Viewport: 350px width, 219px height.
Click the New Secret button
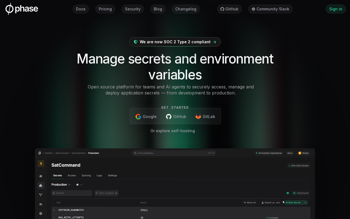click(x=293, y=203)
